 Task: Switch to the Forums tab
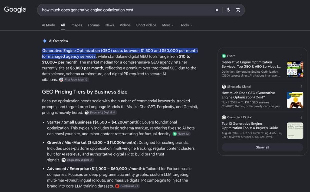pos(94,25)
